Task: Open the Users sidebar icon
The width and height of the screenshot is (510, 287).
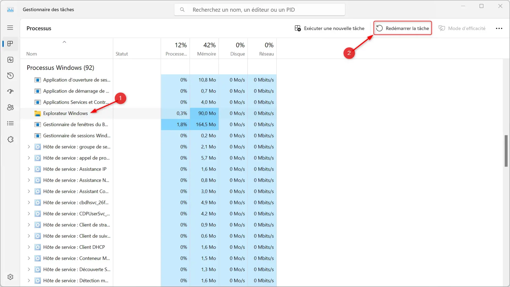Action: (x=10, y=107)
